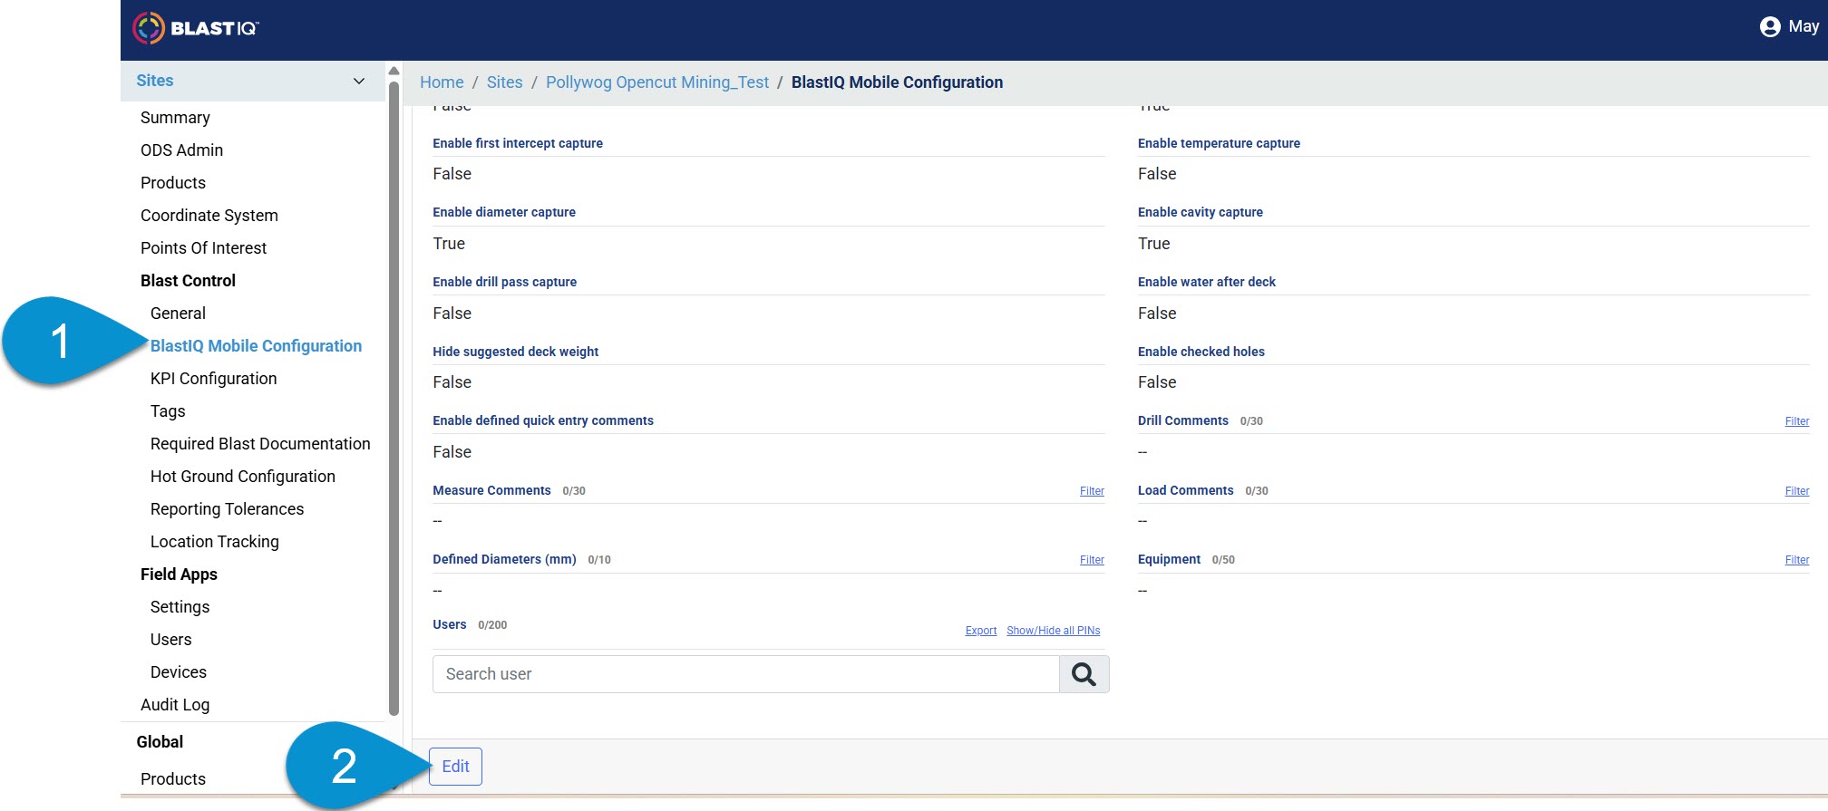The width and height of the screenshot is (1828, 811).
Task: Click the Global section heading
Action: 160,742
